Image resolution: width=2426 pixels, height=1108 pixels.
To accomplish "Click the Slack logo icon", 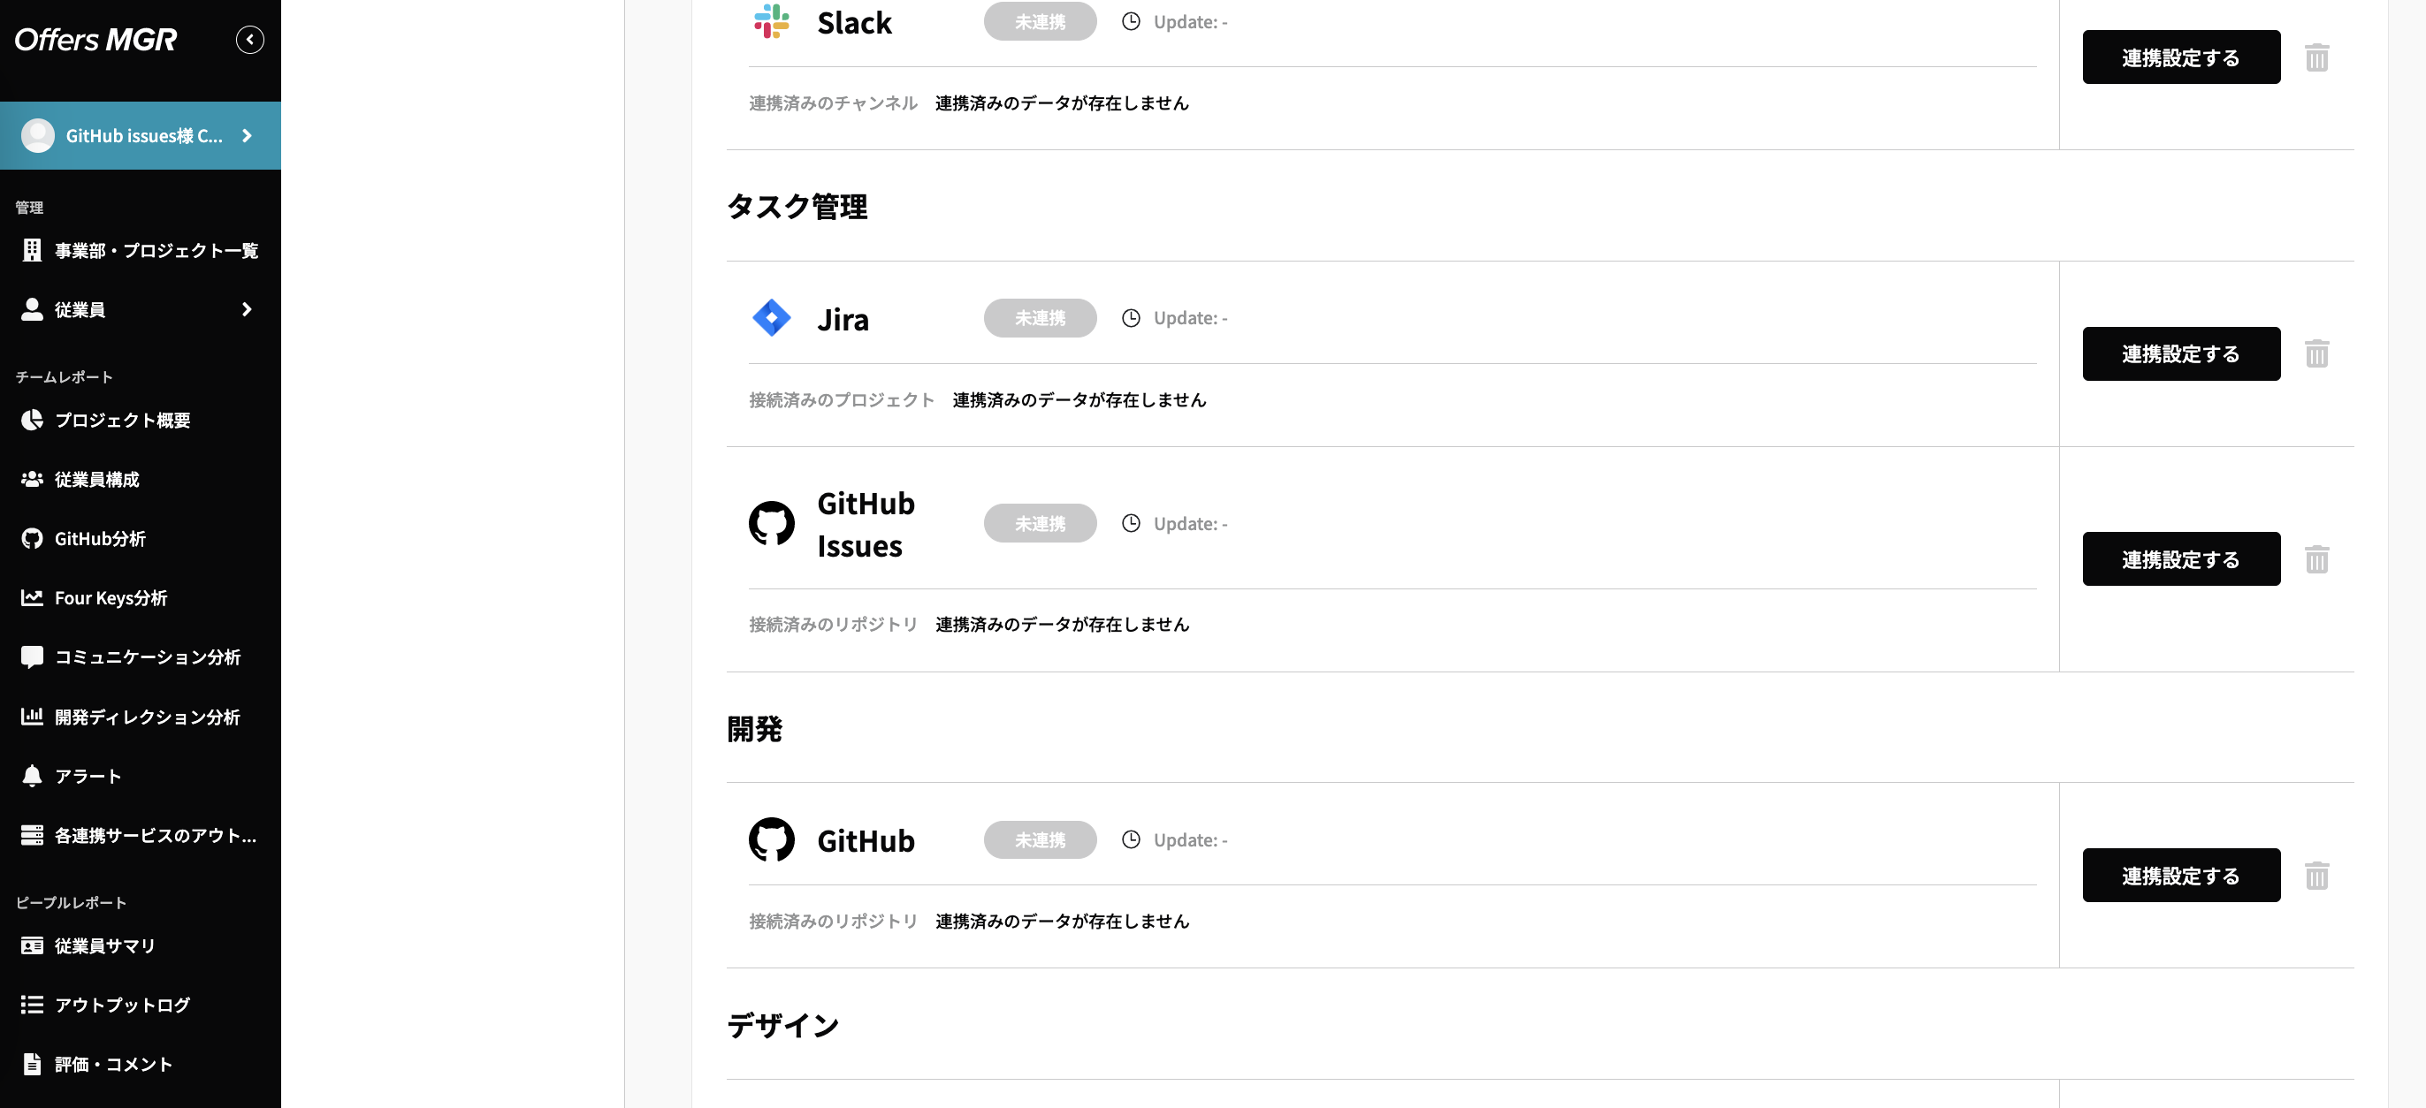I will coord(771,20).
